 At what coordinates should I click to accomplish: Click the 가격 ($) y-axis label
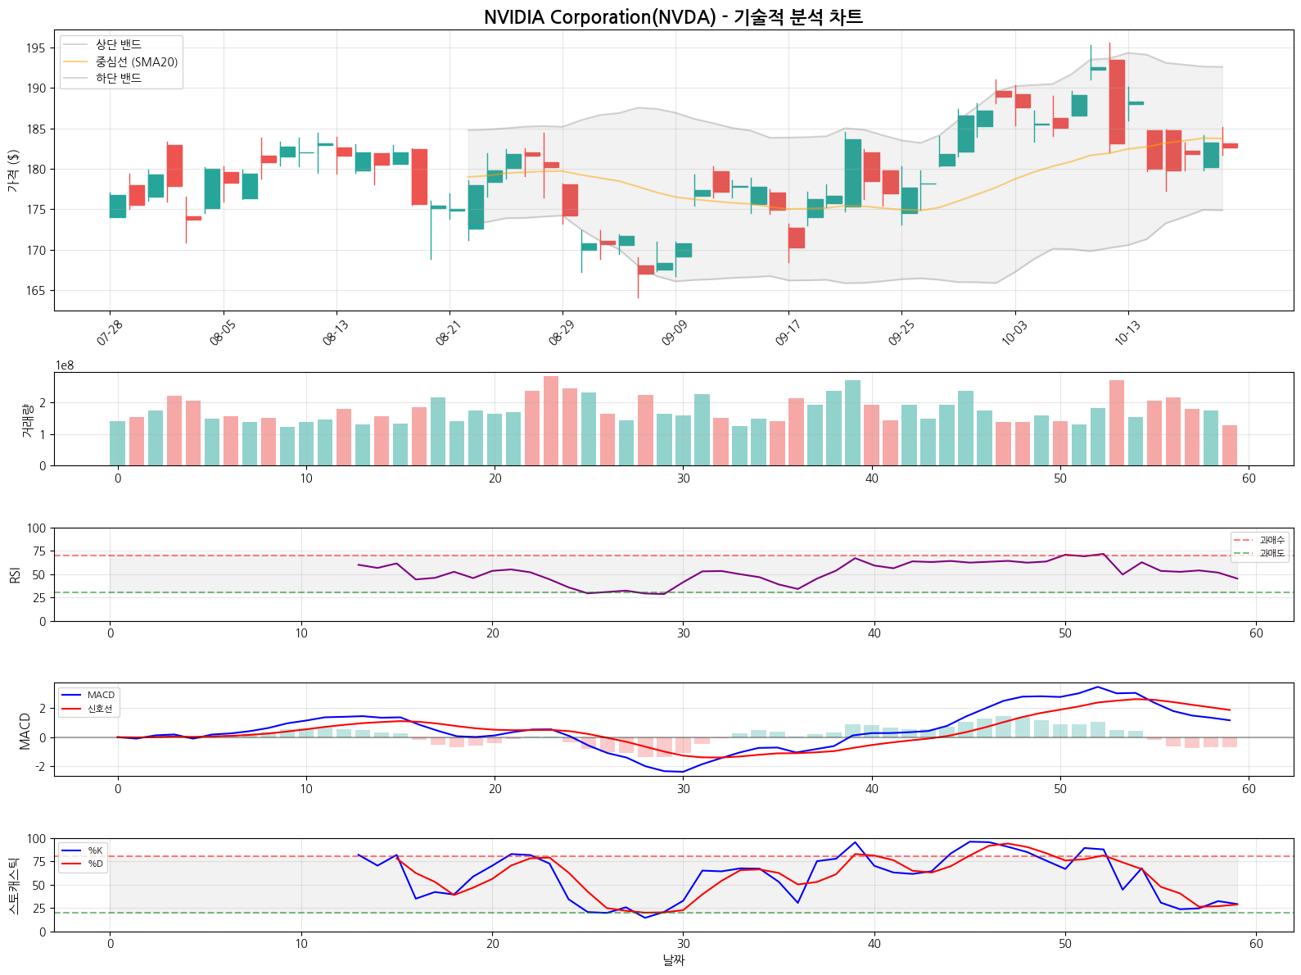tap(13, 170)
